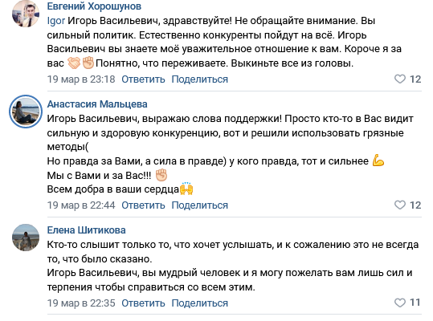Like Анастасия Мальцева's comment with heart icon

pos(399,205)
